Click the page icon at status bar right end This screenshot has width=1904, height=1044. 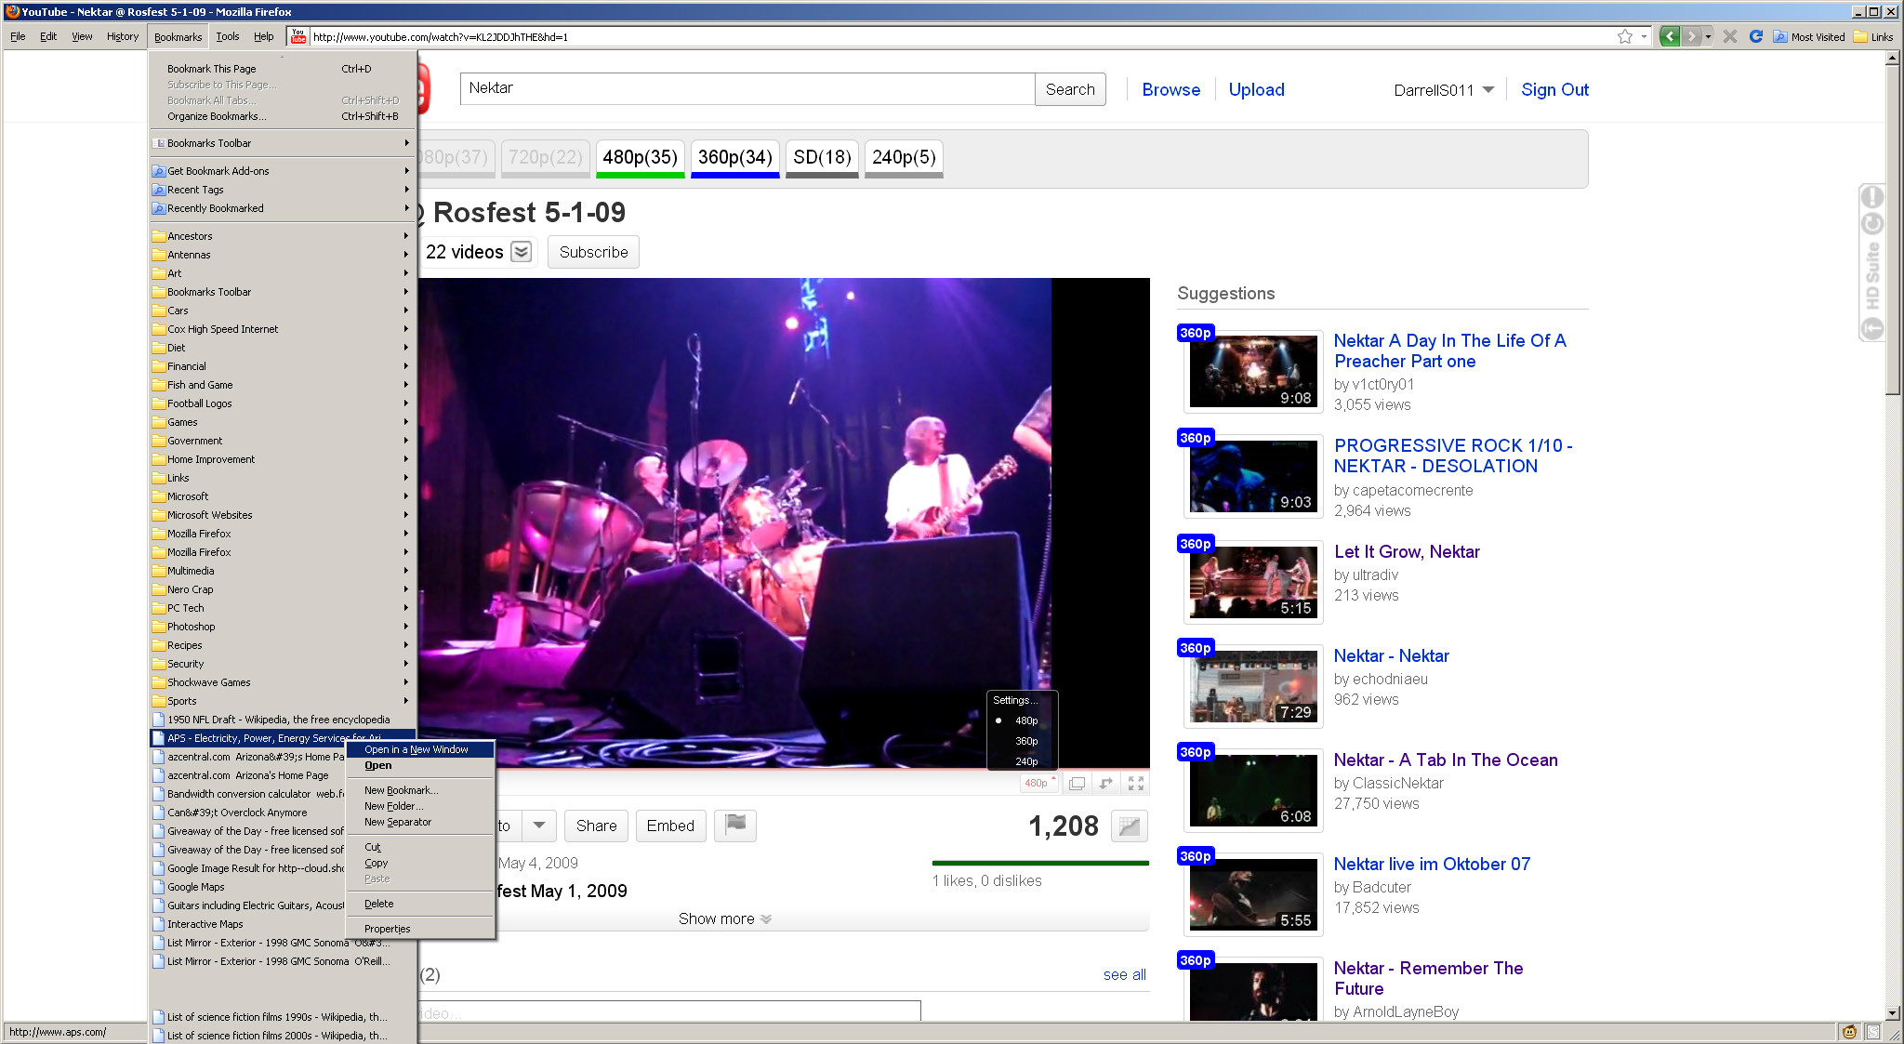[1873, 1032]
